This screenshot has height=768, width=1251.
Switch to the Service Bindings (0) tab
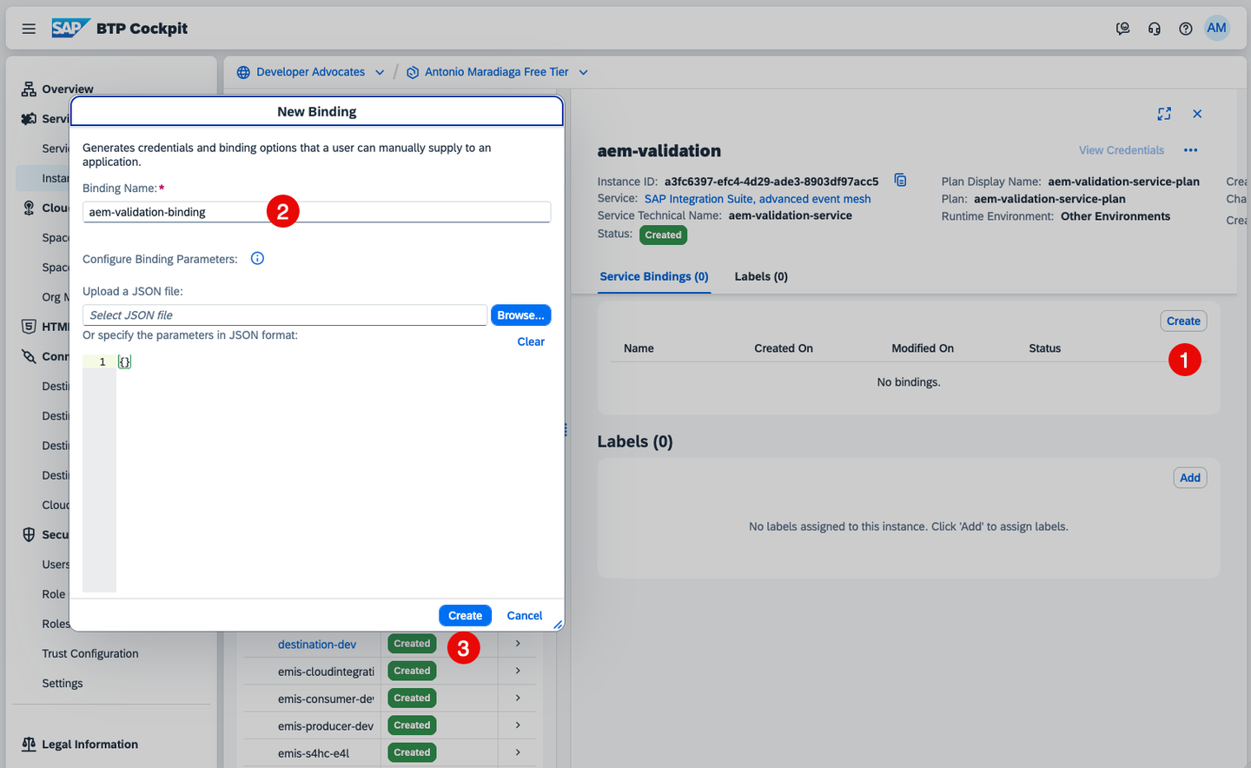(654, 276)
